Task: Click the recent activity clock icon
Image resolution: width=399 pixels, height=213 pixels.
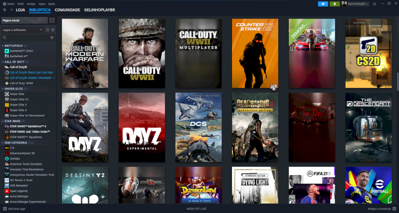Action: tap(47, 30)
